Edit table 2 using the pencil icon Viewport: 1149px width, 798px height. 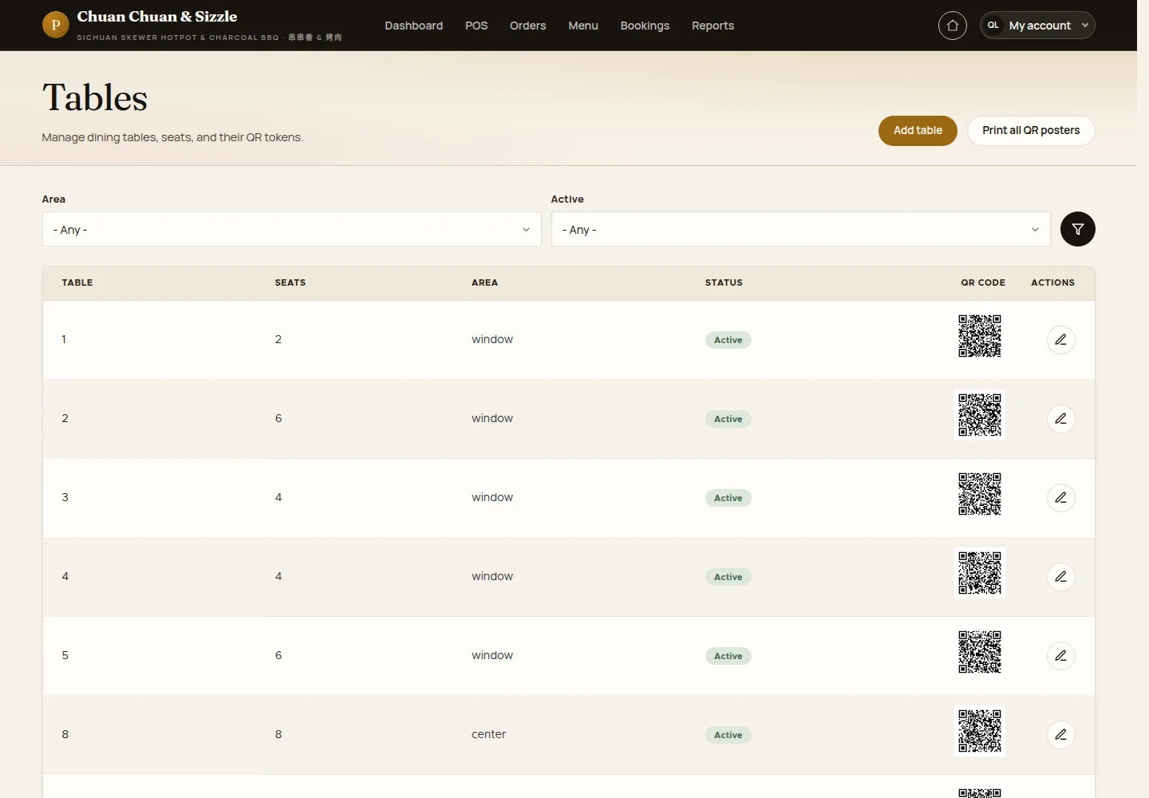click(x=1060, y=419)
